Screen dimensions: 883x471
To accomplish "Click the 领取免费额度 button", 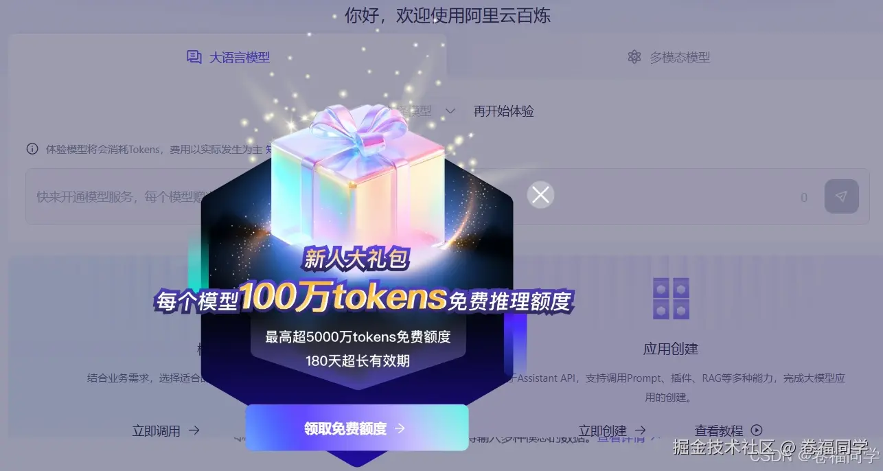I will coord(357,428).
